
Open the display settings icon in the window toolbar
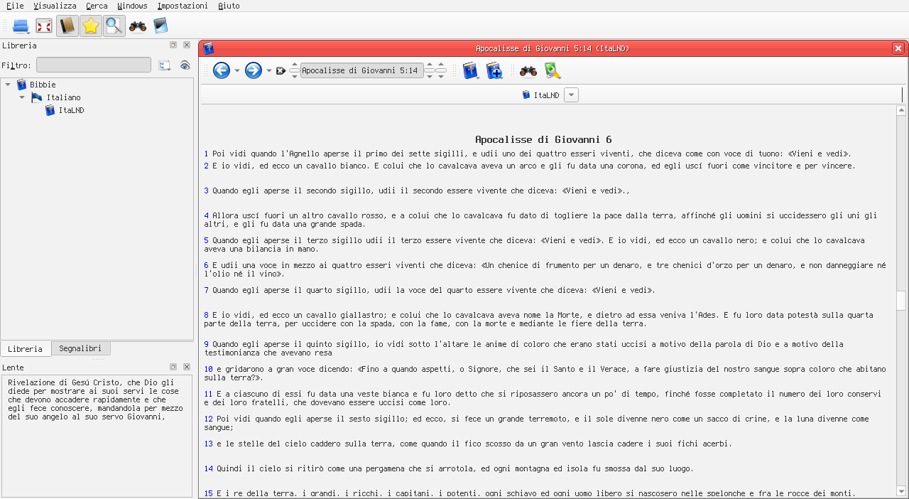[x=553, y=70]
